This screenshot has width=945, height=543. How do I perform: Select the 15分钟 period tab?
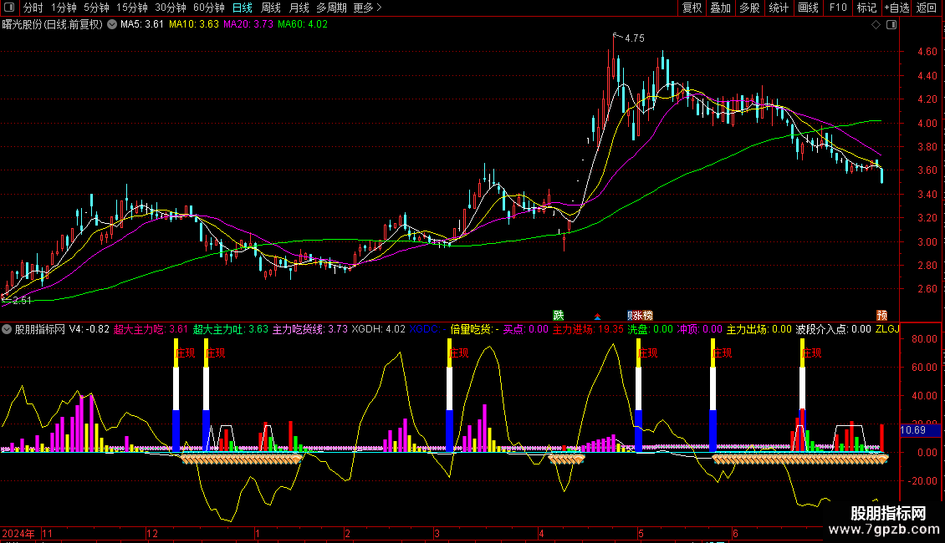coord(132,8)
